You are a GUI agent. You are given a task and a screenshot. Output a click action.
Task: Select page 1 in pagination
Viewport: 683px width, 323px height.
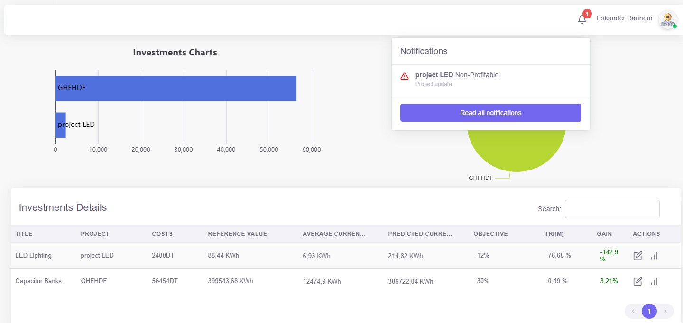click(x=649, y=311)
